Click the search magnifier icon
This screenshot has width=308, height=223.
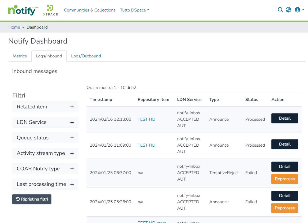point(280,10)
